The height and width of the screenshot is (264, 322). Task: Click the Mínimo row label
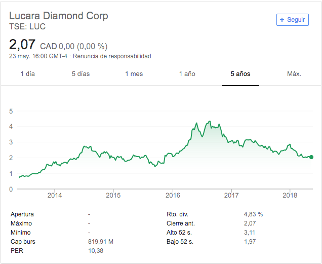point(21,233)
